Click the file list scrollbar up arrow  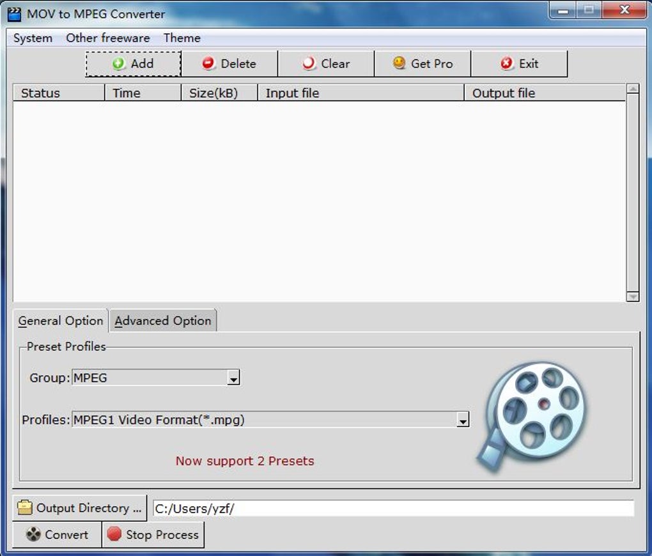pyautogui.click(x=632, y=89)
